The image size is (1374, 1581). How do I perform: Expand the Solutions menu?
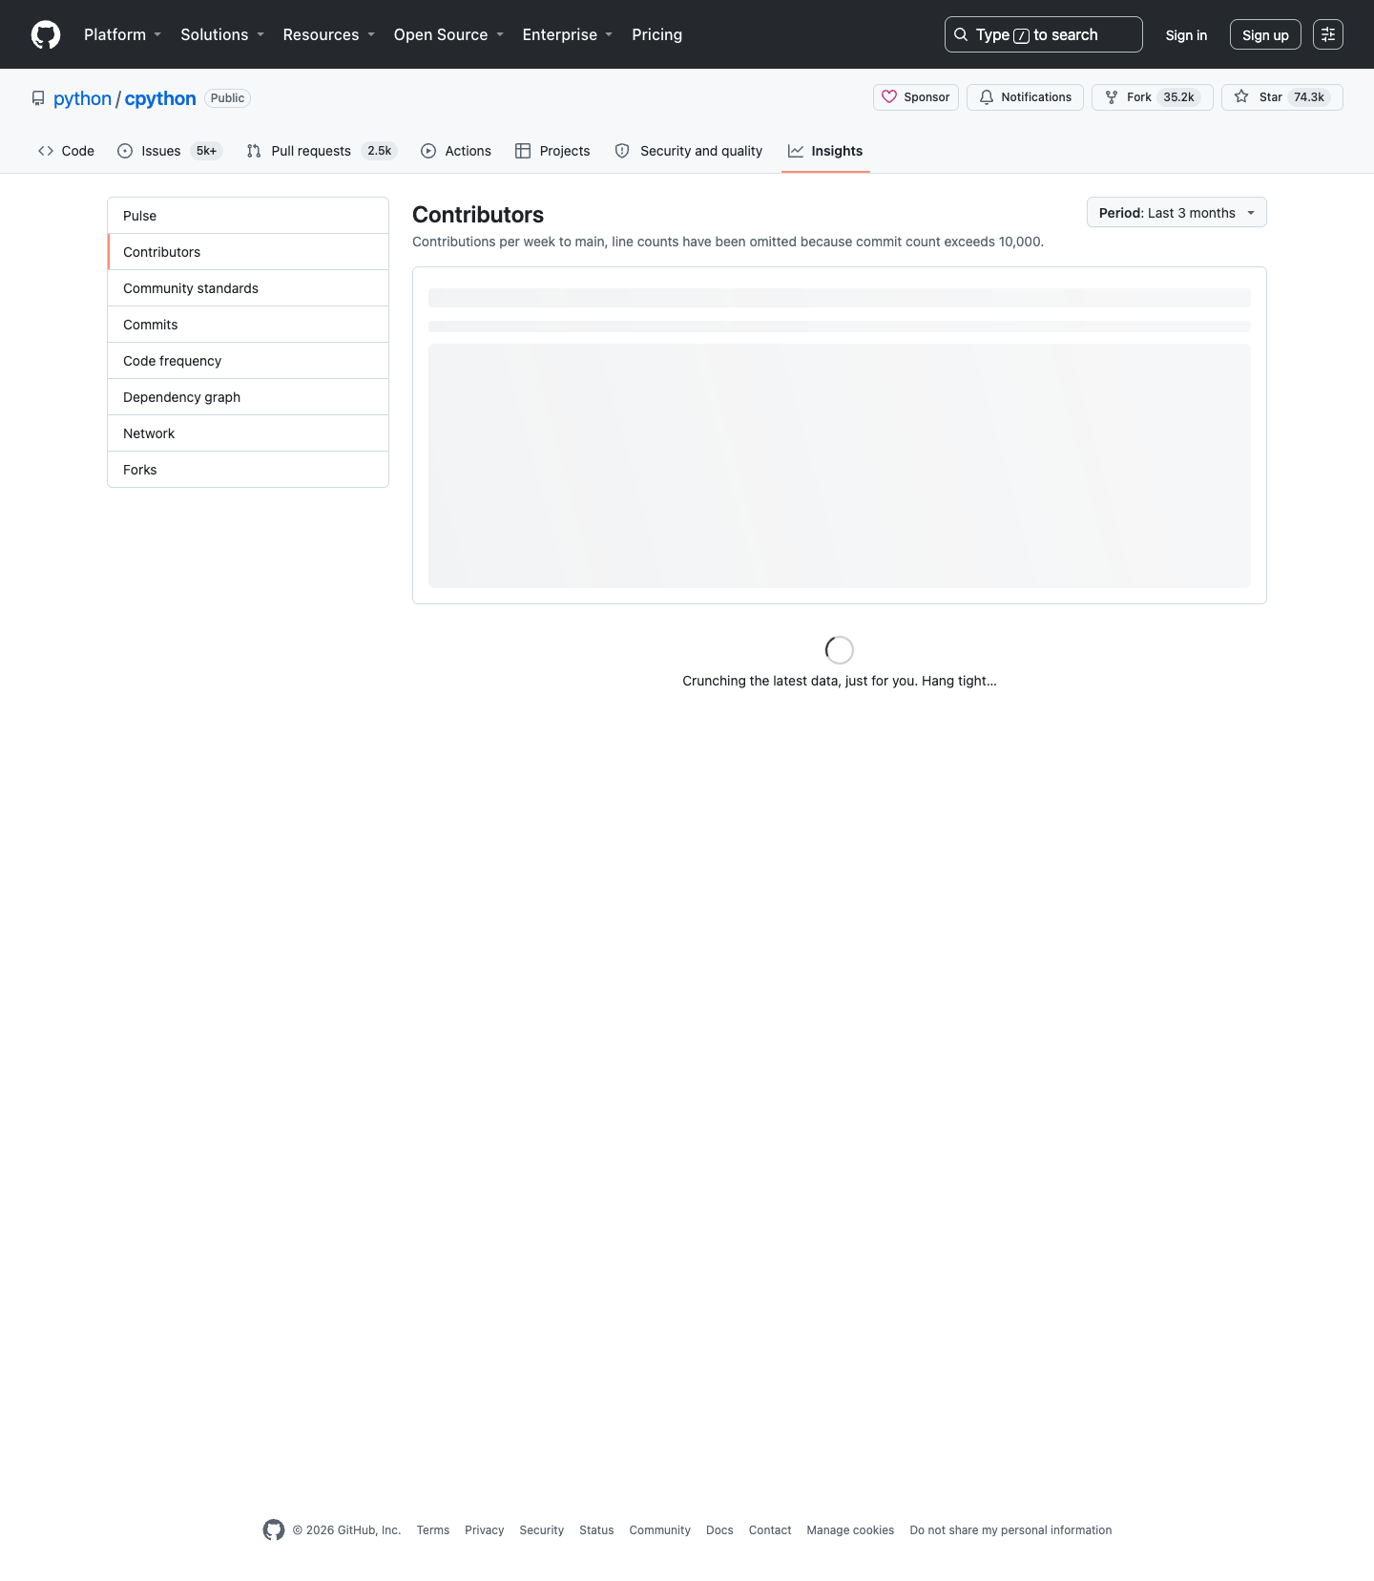tap(222, 34)
